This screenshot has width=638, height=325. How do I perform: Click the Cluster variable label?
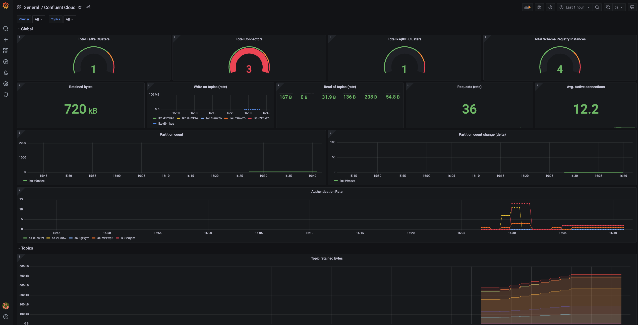click(24, 19)
